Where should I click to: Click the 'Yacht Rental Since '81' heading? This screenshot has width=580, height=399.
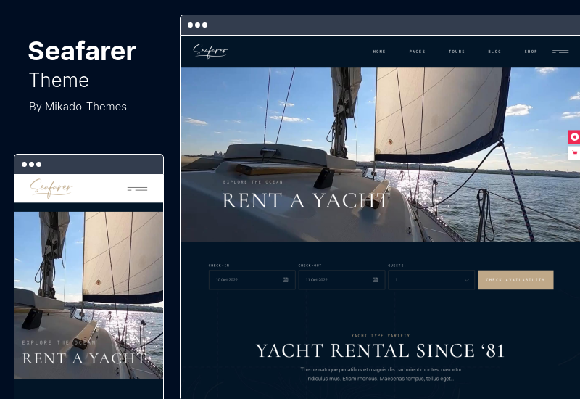coord(380,351)
